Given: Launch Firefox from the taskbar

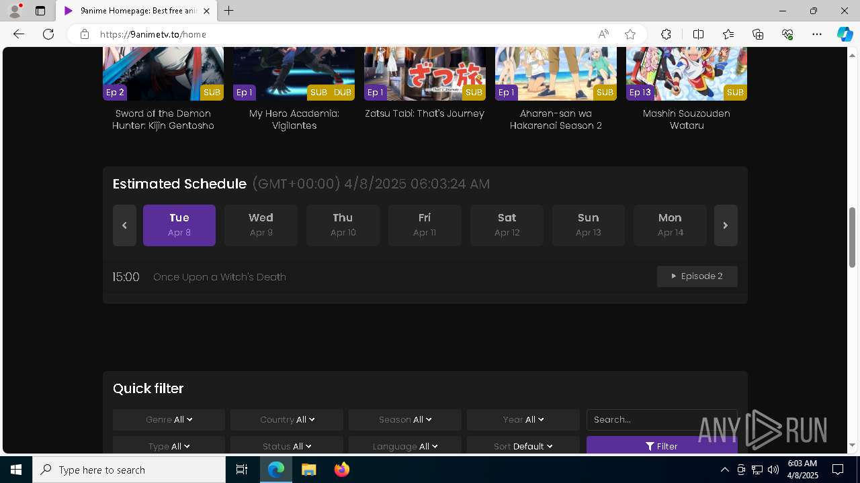Looking at the screenshot, I should [341, 470].
